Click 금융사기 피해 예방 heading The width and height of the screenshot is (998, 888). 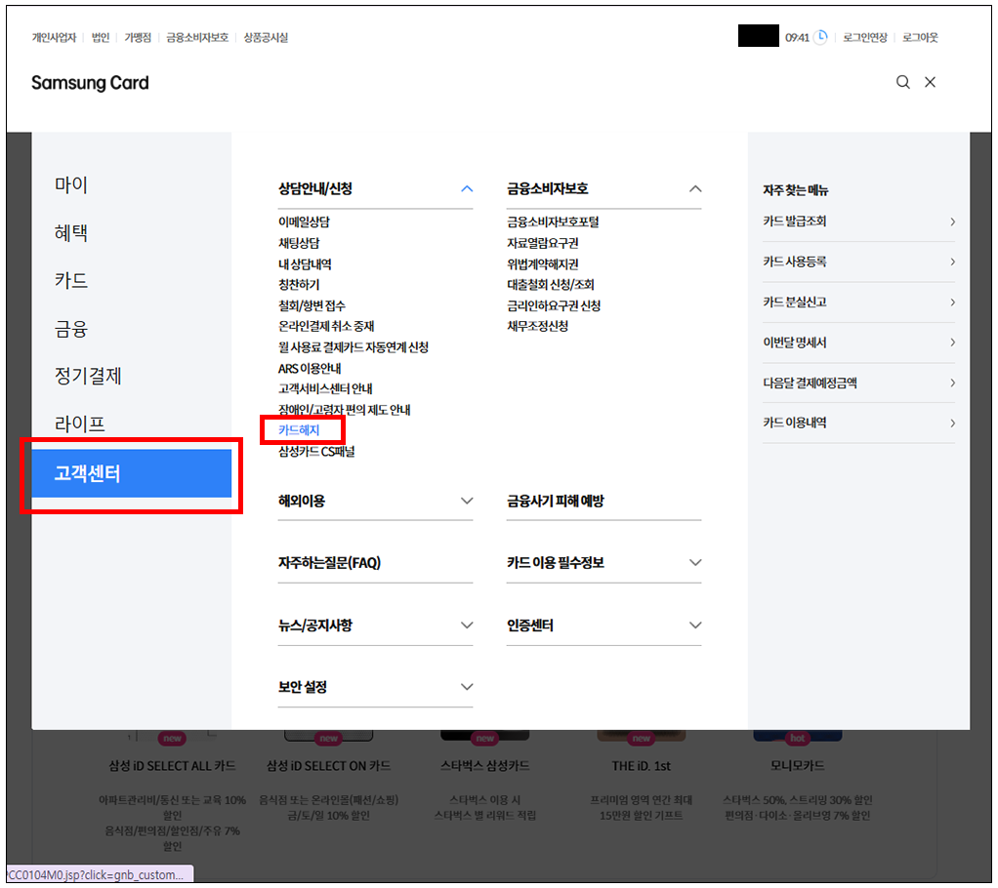tap(555, 502)
